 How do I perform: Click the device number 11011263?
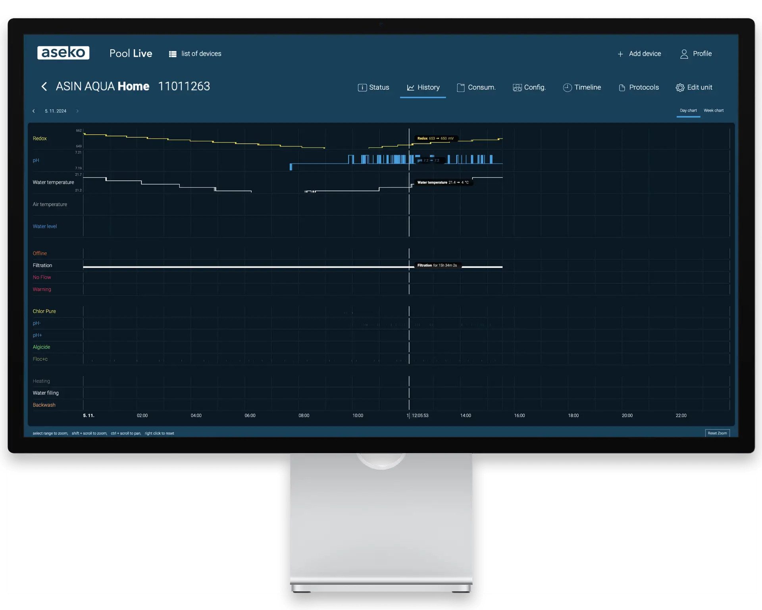tap(184, 87)
